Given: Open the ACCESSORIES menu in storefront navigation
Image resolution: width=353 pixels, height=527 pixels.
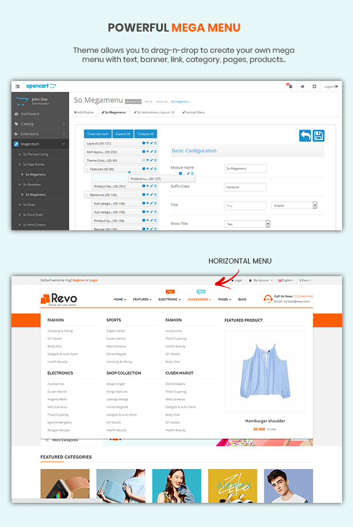Looking at the screenshot, I should point(199,299).
